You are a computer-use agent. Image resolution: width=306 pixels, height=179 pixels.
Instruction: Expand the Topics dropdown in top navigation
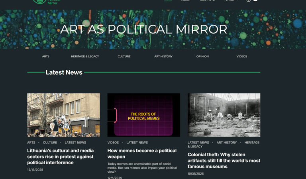(231, 0)
